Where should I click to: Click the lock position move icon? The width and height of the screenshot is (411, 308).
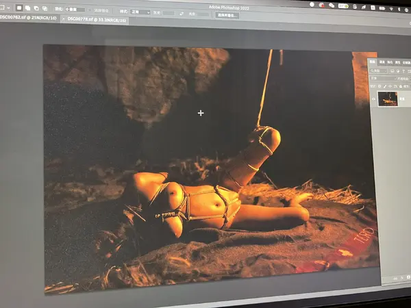point(388,86)
